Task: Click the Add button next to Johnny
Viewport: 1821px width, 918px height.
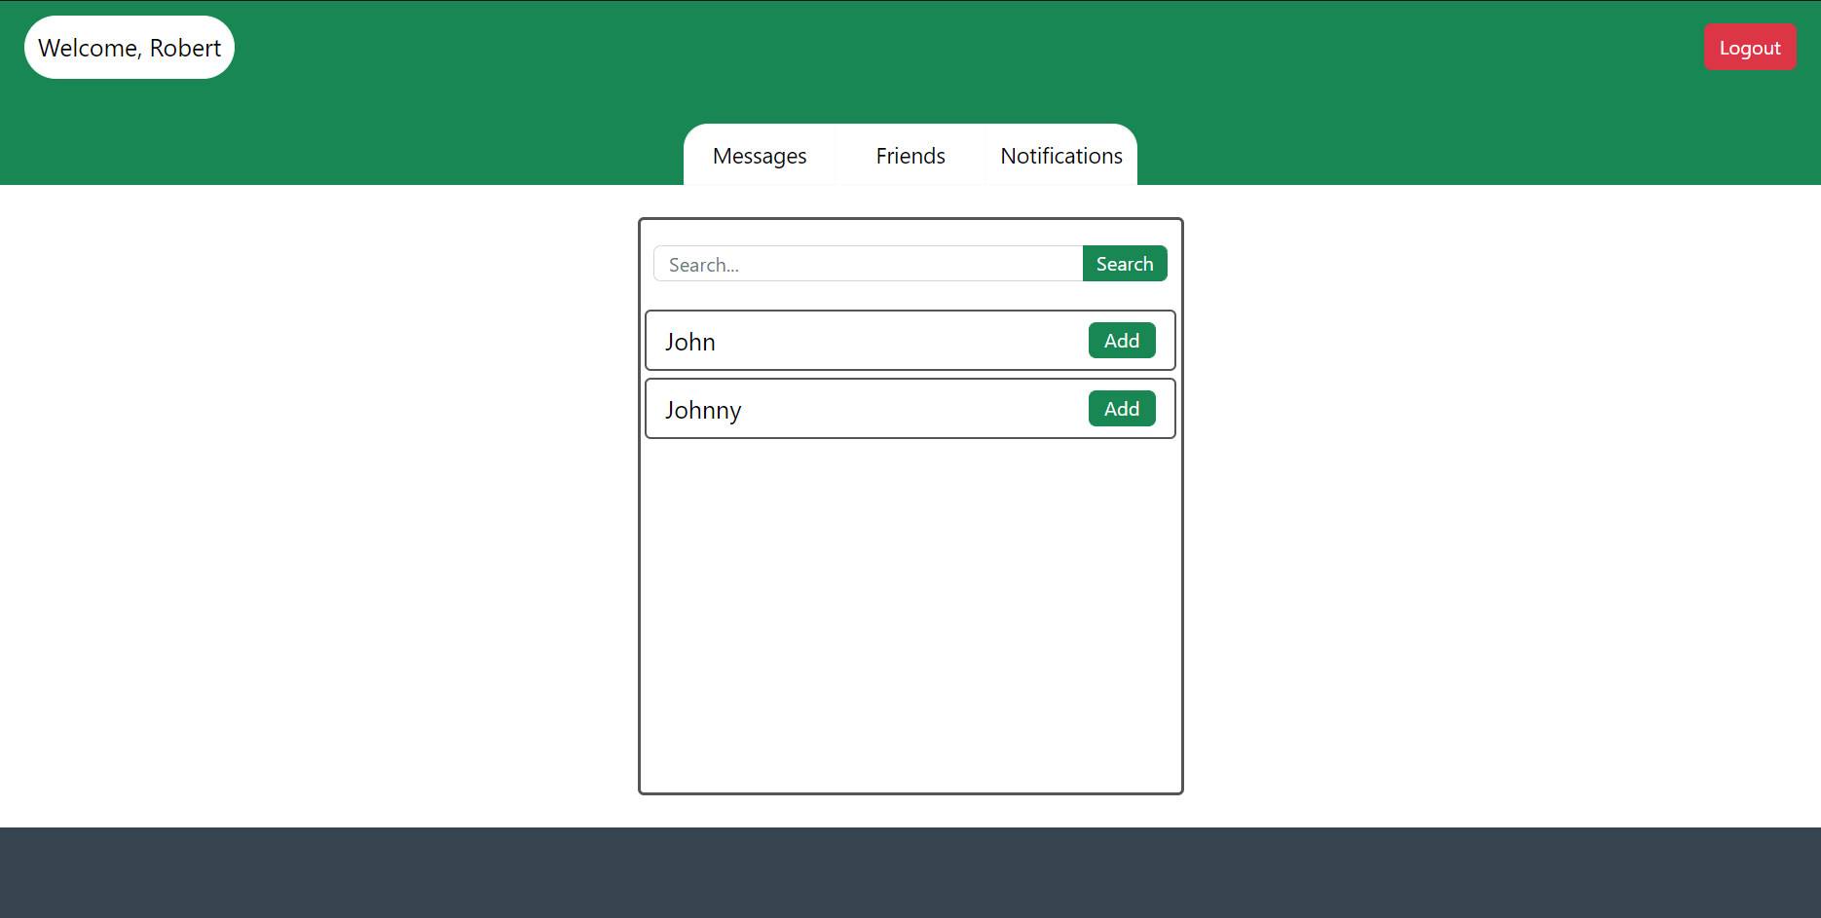Action: (1121, 408)
